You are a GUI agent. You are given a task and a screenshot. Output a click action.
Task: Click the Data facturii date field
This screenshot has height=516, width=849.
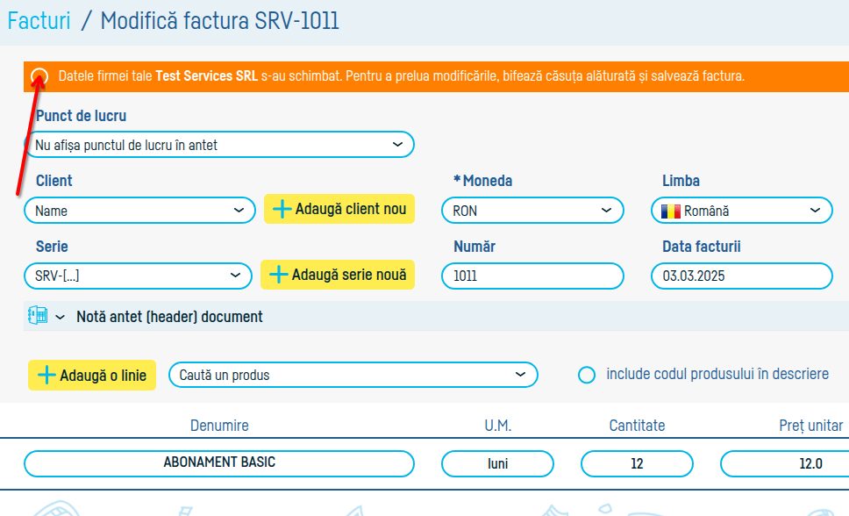click(741, 276)
